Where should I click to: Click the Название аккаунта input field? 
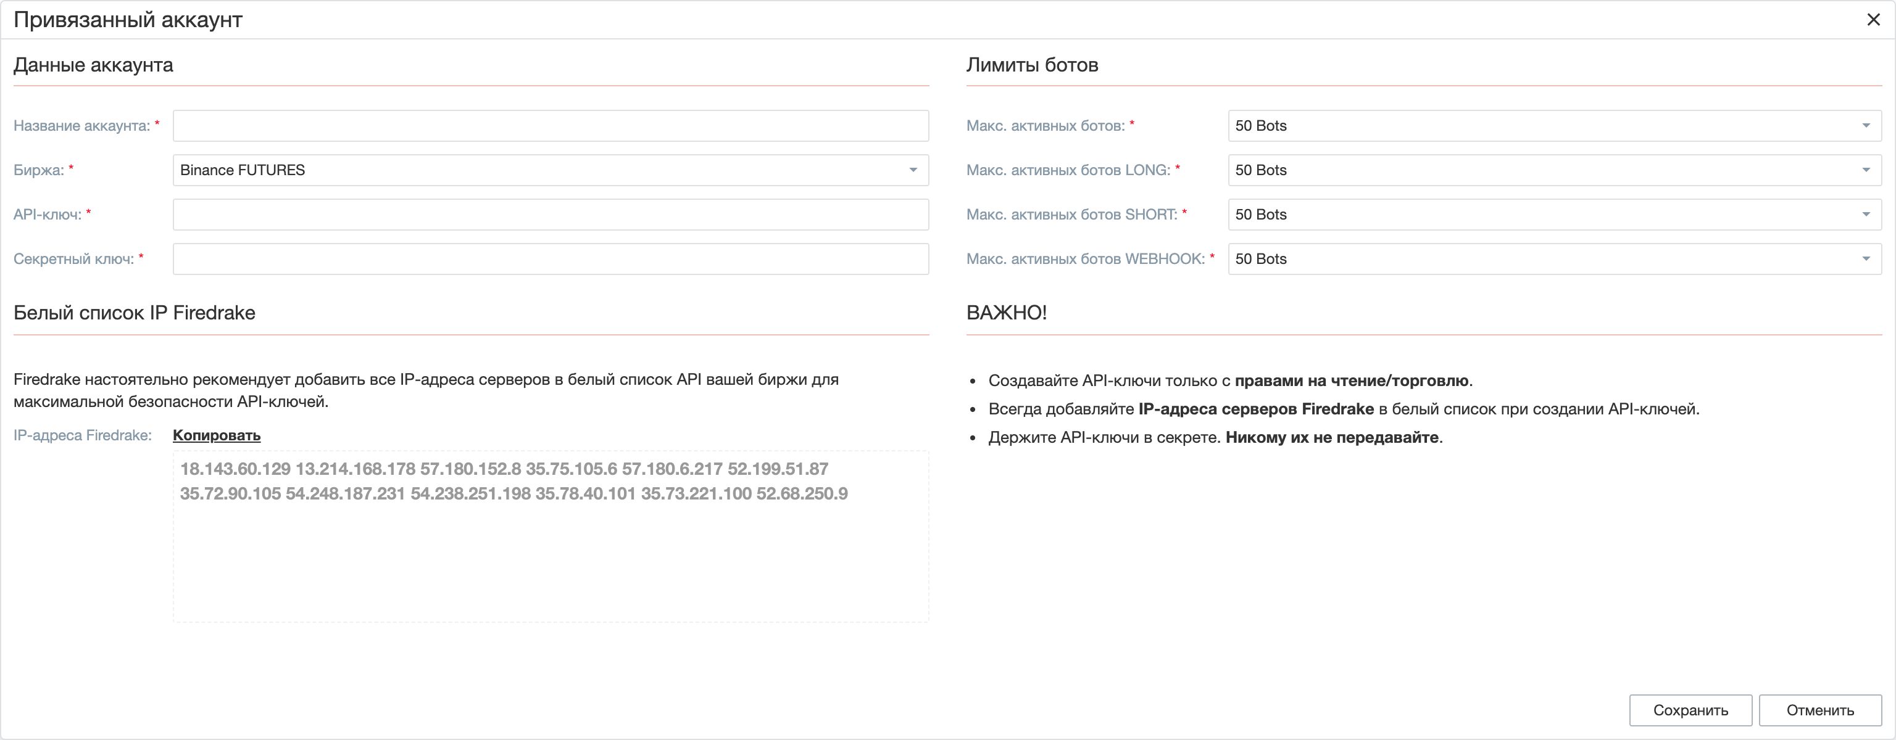(x=551, y=126)
